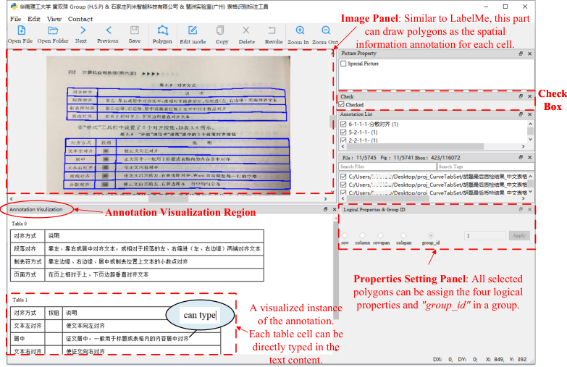Image resolution: width=567 pixels, height=367 pixels.
Task: Select the column radio button
Action: pyautogui.click(x=362, y=235)
